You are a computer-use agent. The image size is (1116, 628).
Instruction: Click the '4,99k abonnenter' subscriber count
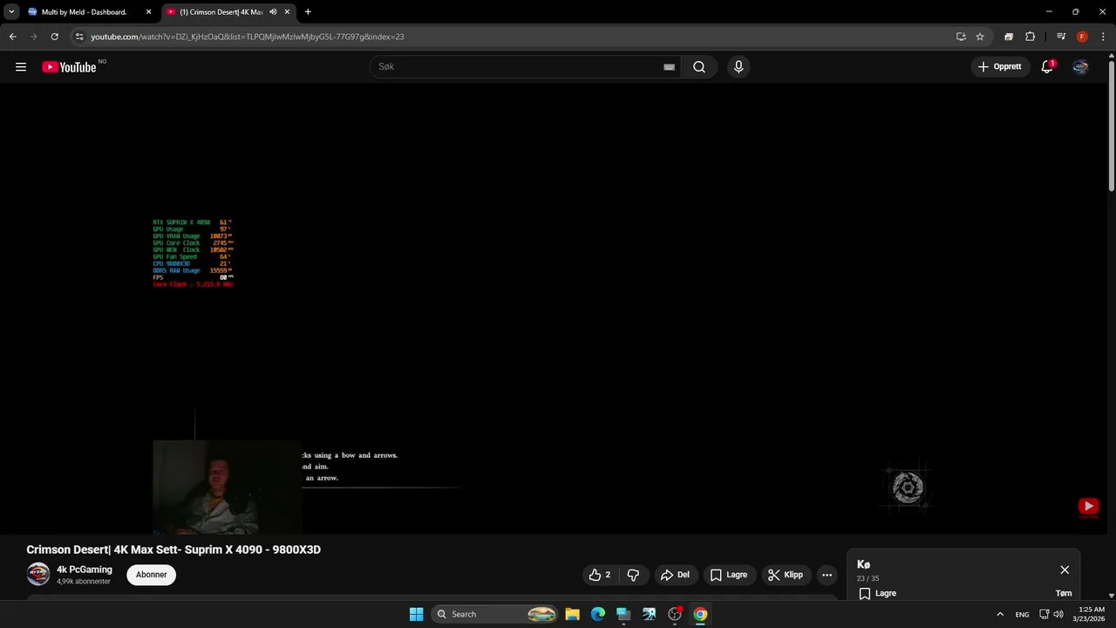point(84,582)
